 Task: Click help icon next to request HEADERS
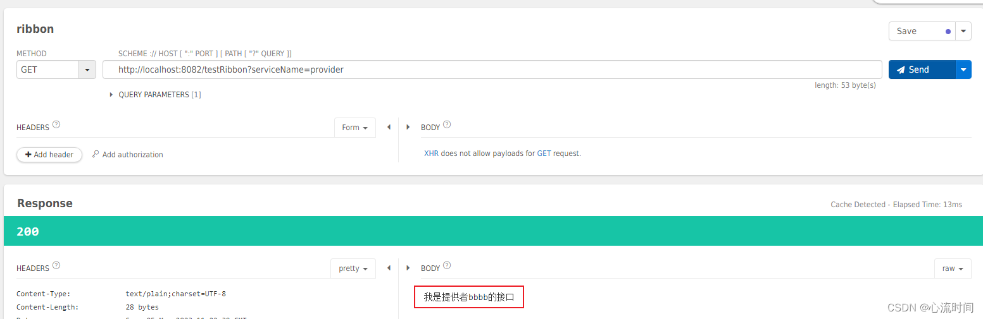click(x=56, y=124)
